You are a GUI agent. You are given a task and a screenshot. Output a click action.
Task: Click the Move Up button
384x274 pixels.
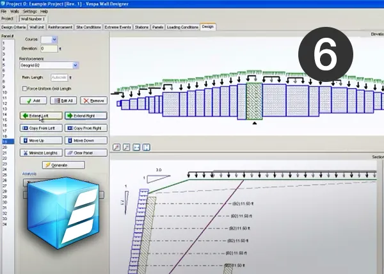tap(41, 141)
